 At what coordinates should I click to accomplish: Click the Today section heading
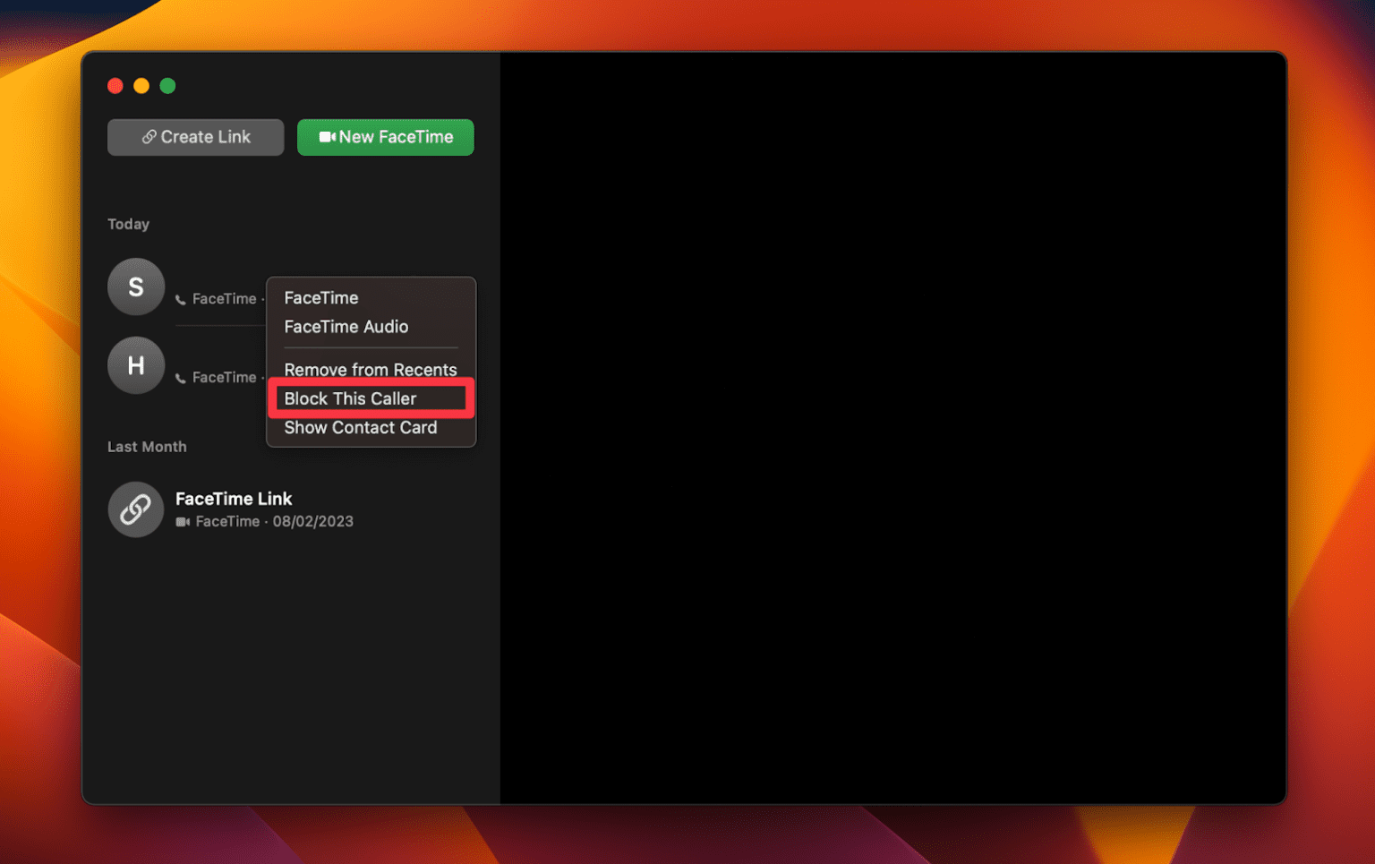[128, 224]
